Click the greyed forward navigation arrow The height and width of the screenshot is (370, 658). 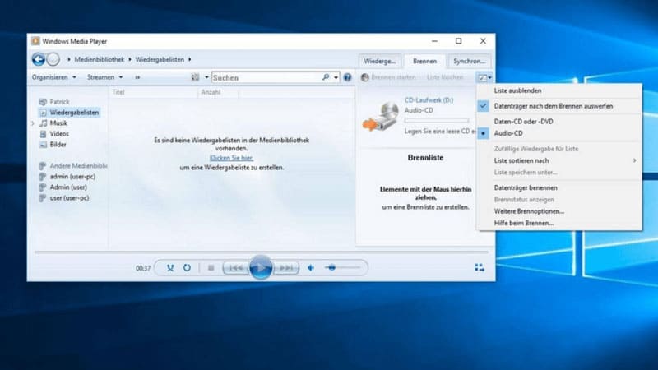pyautogui.click(x=53, y=59)
